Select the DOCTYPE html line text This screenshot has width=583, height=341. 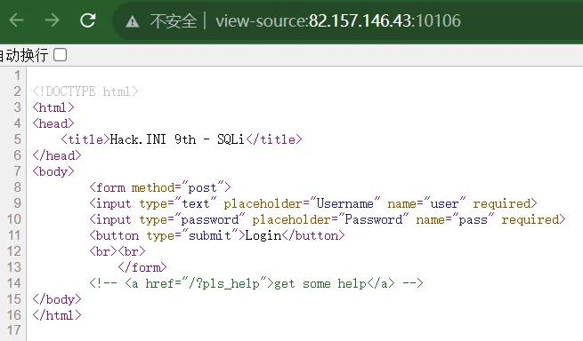coord(85,91)
